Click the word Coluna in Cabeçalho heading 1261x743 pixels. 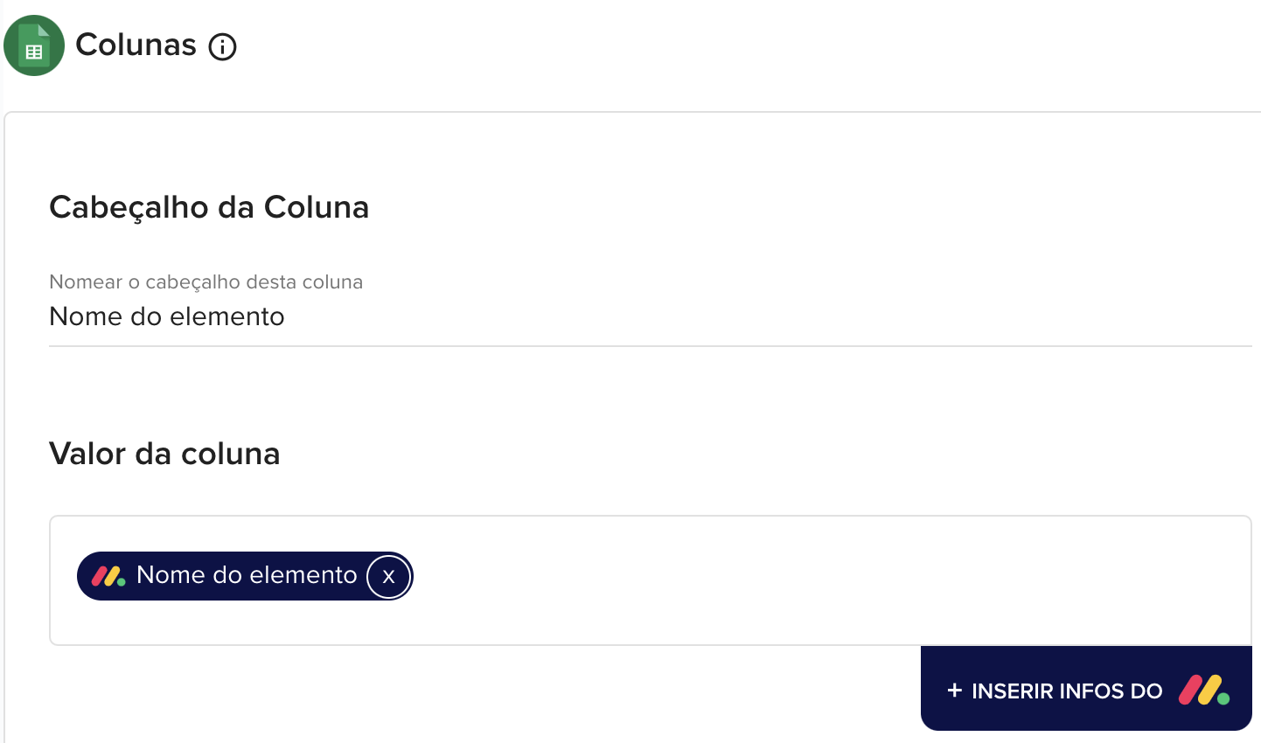317,207
